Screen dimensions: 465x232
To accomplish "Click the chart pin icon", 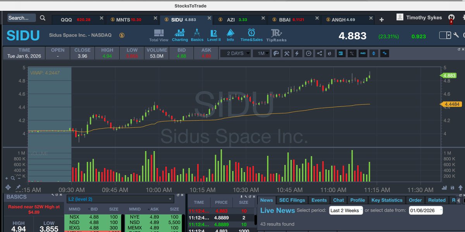I will point(18,187).
